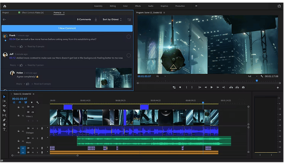Enable voice-over record on Dialogue track
This screenshot has height=163, width=284.
[42, 129]
